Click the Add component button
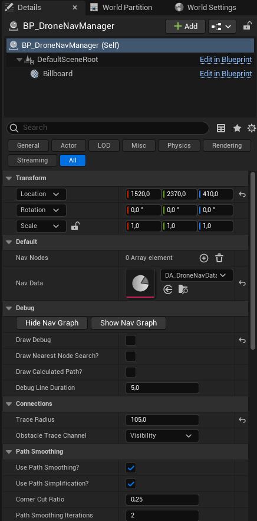 point(185,26)
